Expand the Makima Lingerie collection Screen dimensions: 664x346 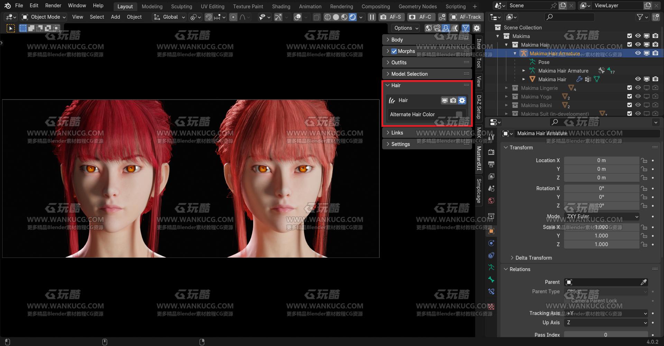(506, 88)
